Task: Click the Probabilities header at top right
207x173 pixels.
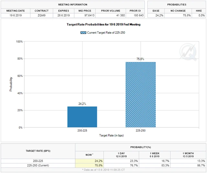Action: 177,5
